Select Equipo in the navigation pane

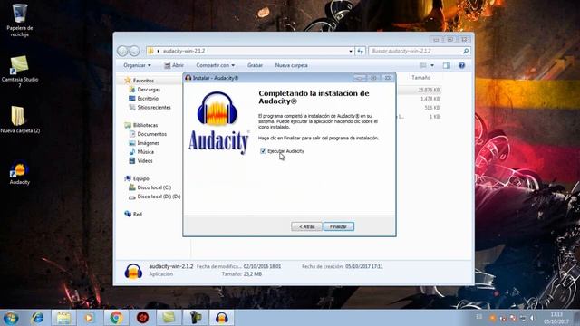pyautogui.click(x=140, y=178)
